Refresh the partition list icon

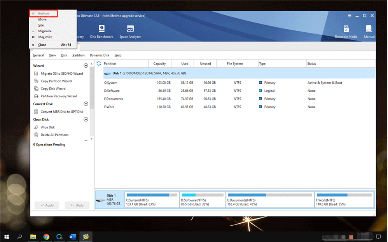click(x=99, y=63)
